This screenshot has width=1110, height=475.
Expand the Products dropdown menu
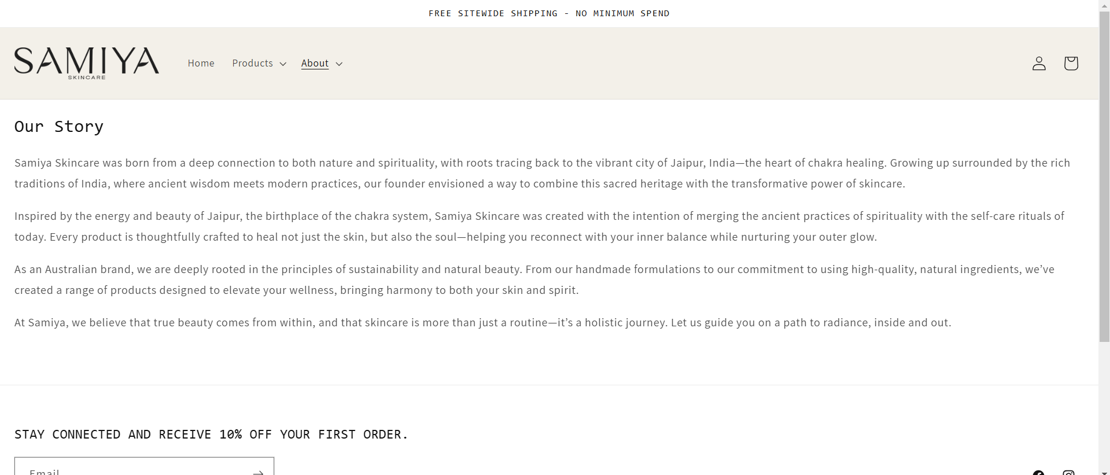259,63
